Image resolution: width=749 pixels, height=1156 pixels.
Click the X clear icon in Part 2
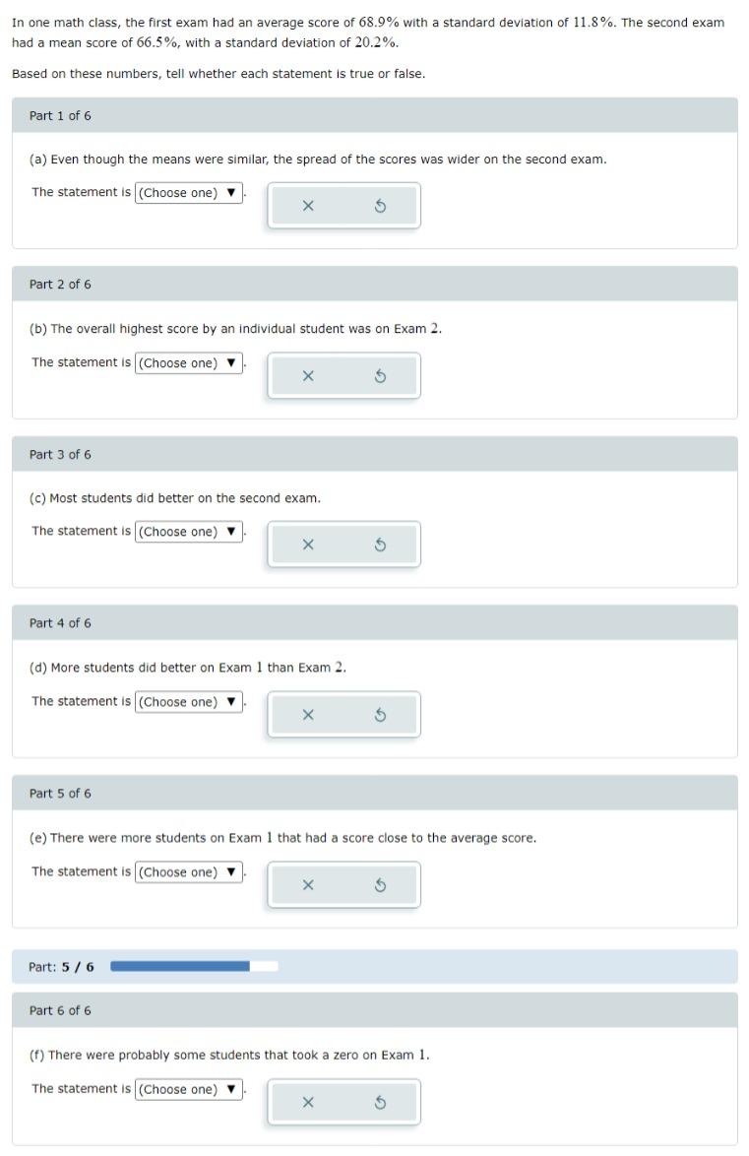[x=308, y=375]
